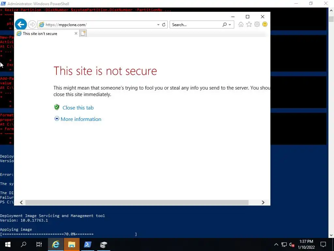Image resolution: width=334 pixels, height=251 pixels.
Task: Open the clock showing 1:37 PM
Action: [x=306, y=244]
